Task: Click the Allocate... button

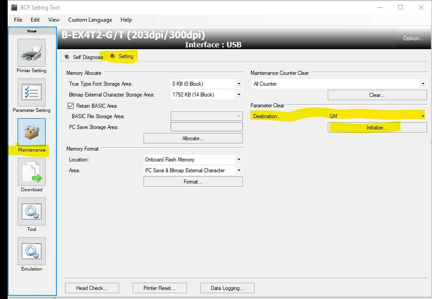Action: click(193, 138)
